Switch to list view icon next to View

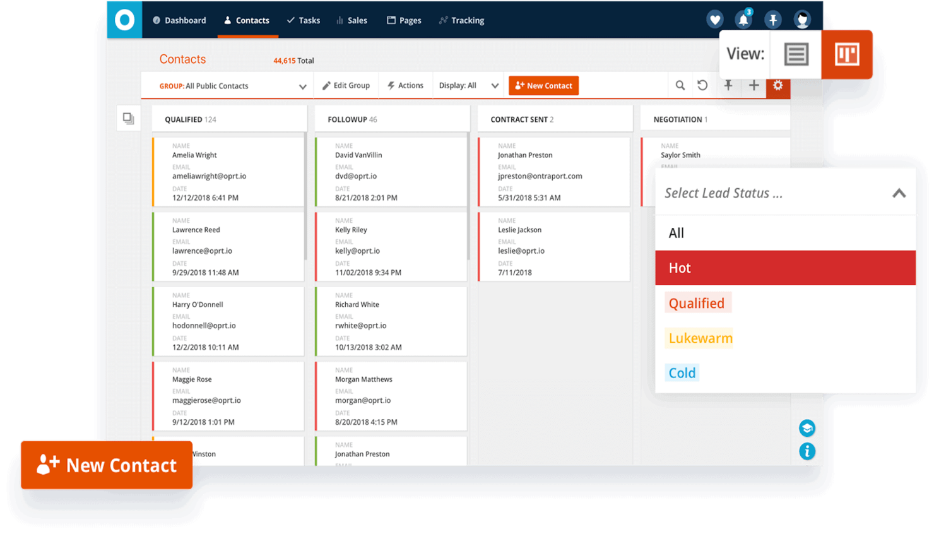pos(796,54)
